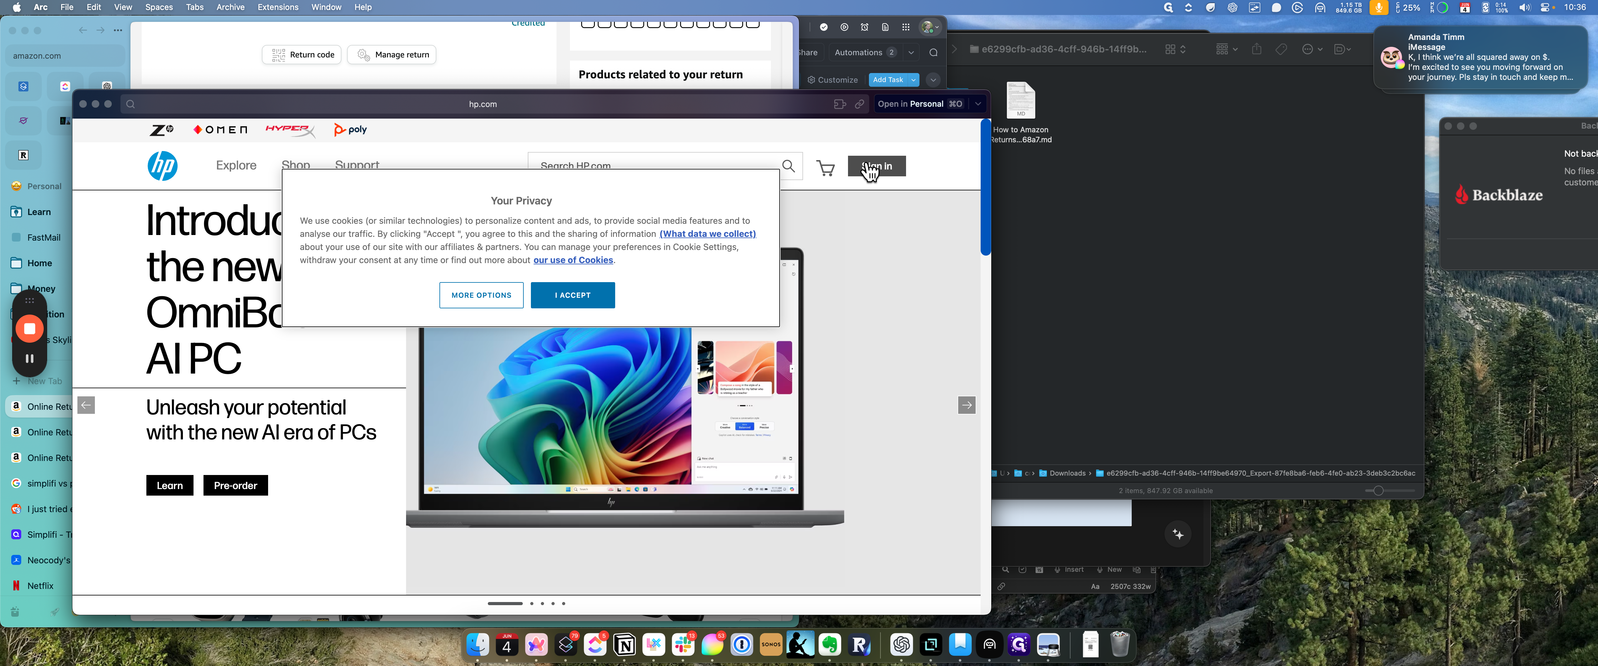Click the play circle icon in ClickUp toolbar
1598x666 pixels.
click(844, 27)
